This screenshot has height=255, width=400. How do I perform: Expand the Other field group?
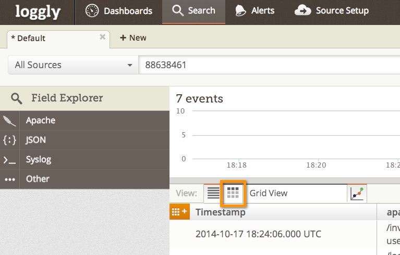click(x=38, y=178)
